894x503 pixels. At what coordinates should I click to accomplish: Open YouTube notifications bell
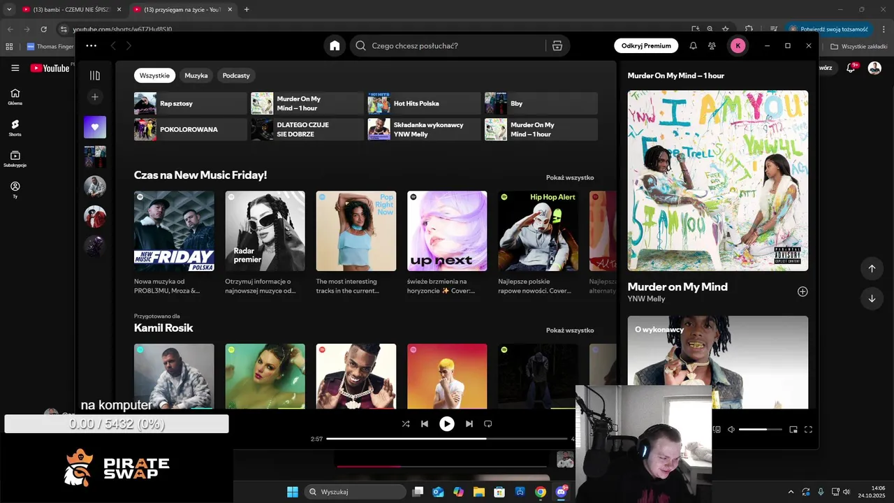point(851,68)
